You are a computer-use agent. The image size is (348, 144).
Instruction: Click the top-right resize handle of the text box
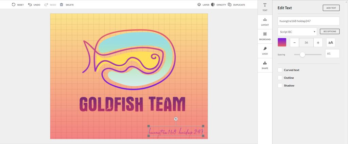[203, 126]
